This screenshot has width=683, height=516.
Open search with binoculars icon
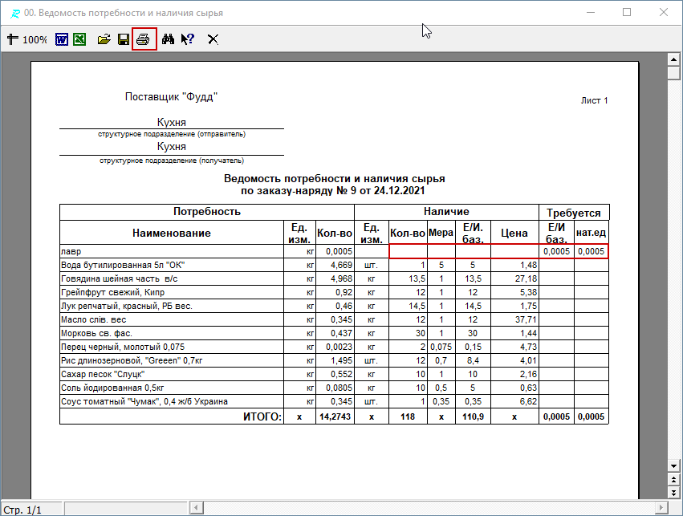pos(169,39)
